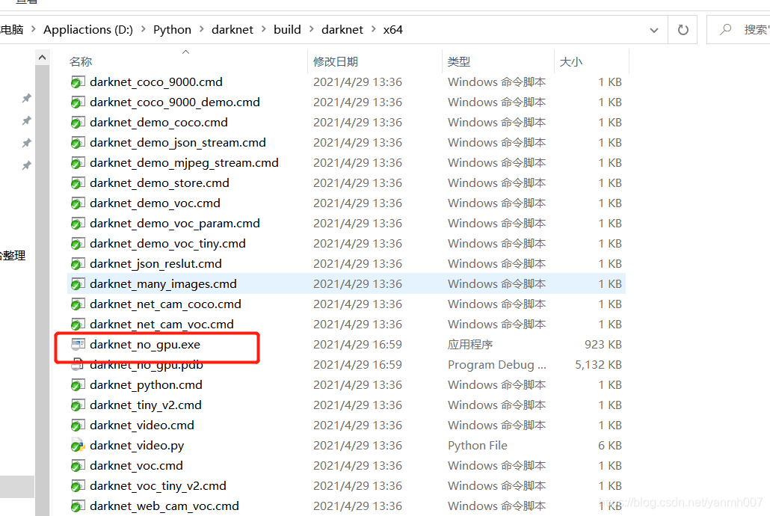Navigate to the Python folder via breadcrumb
The width and height of the screenshot is (770, 516).
172,29
